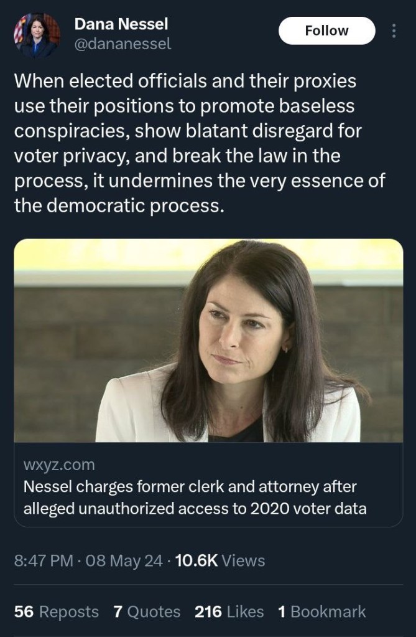
Task: View the 10.6K Views analytics
Action: 220,560
